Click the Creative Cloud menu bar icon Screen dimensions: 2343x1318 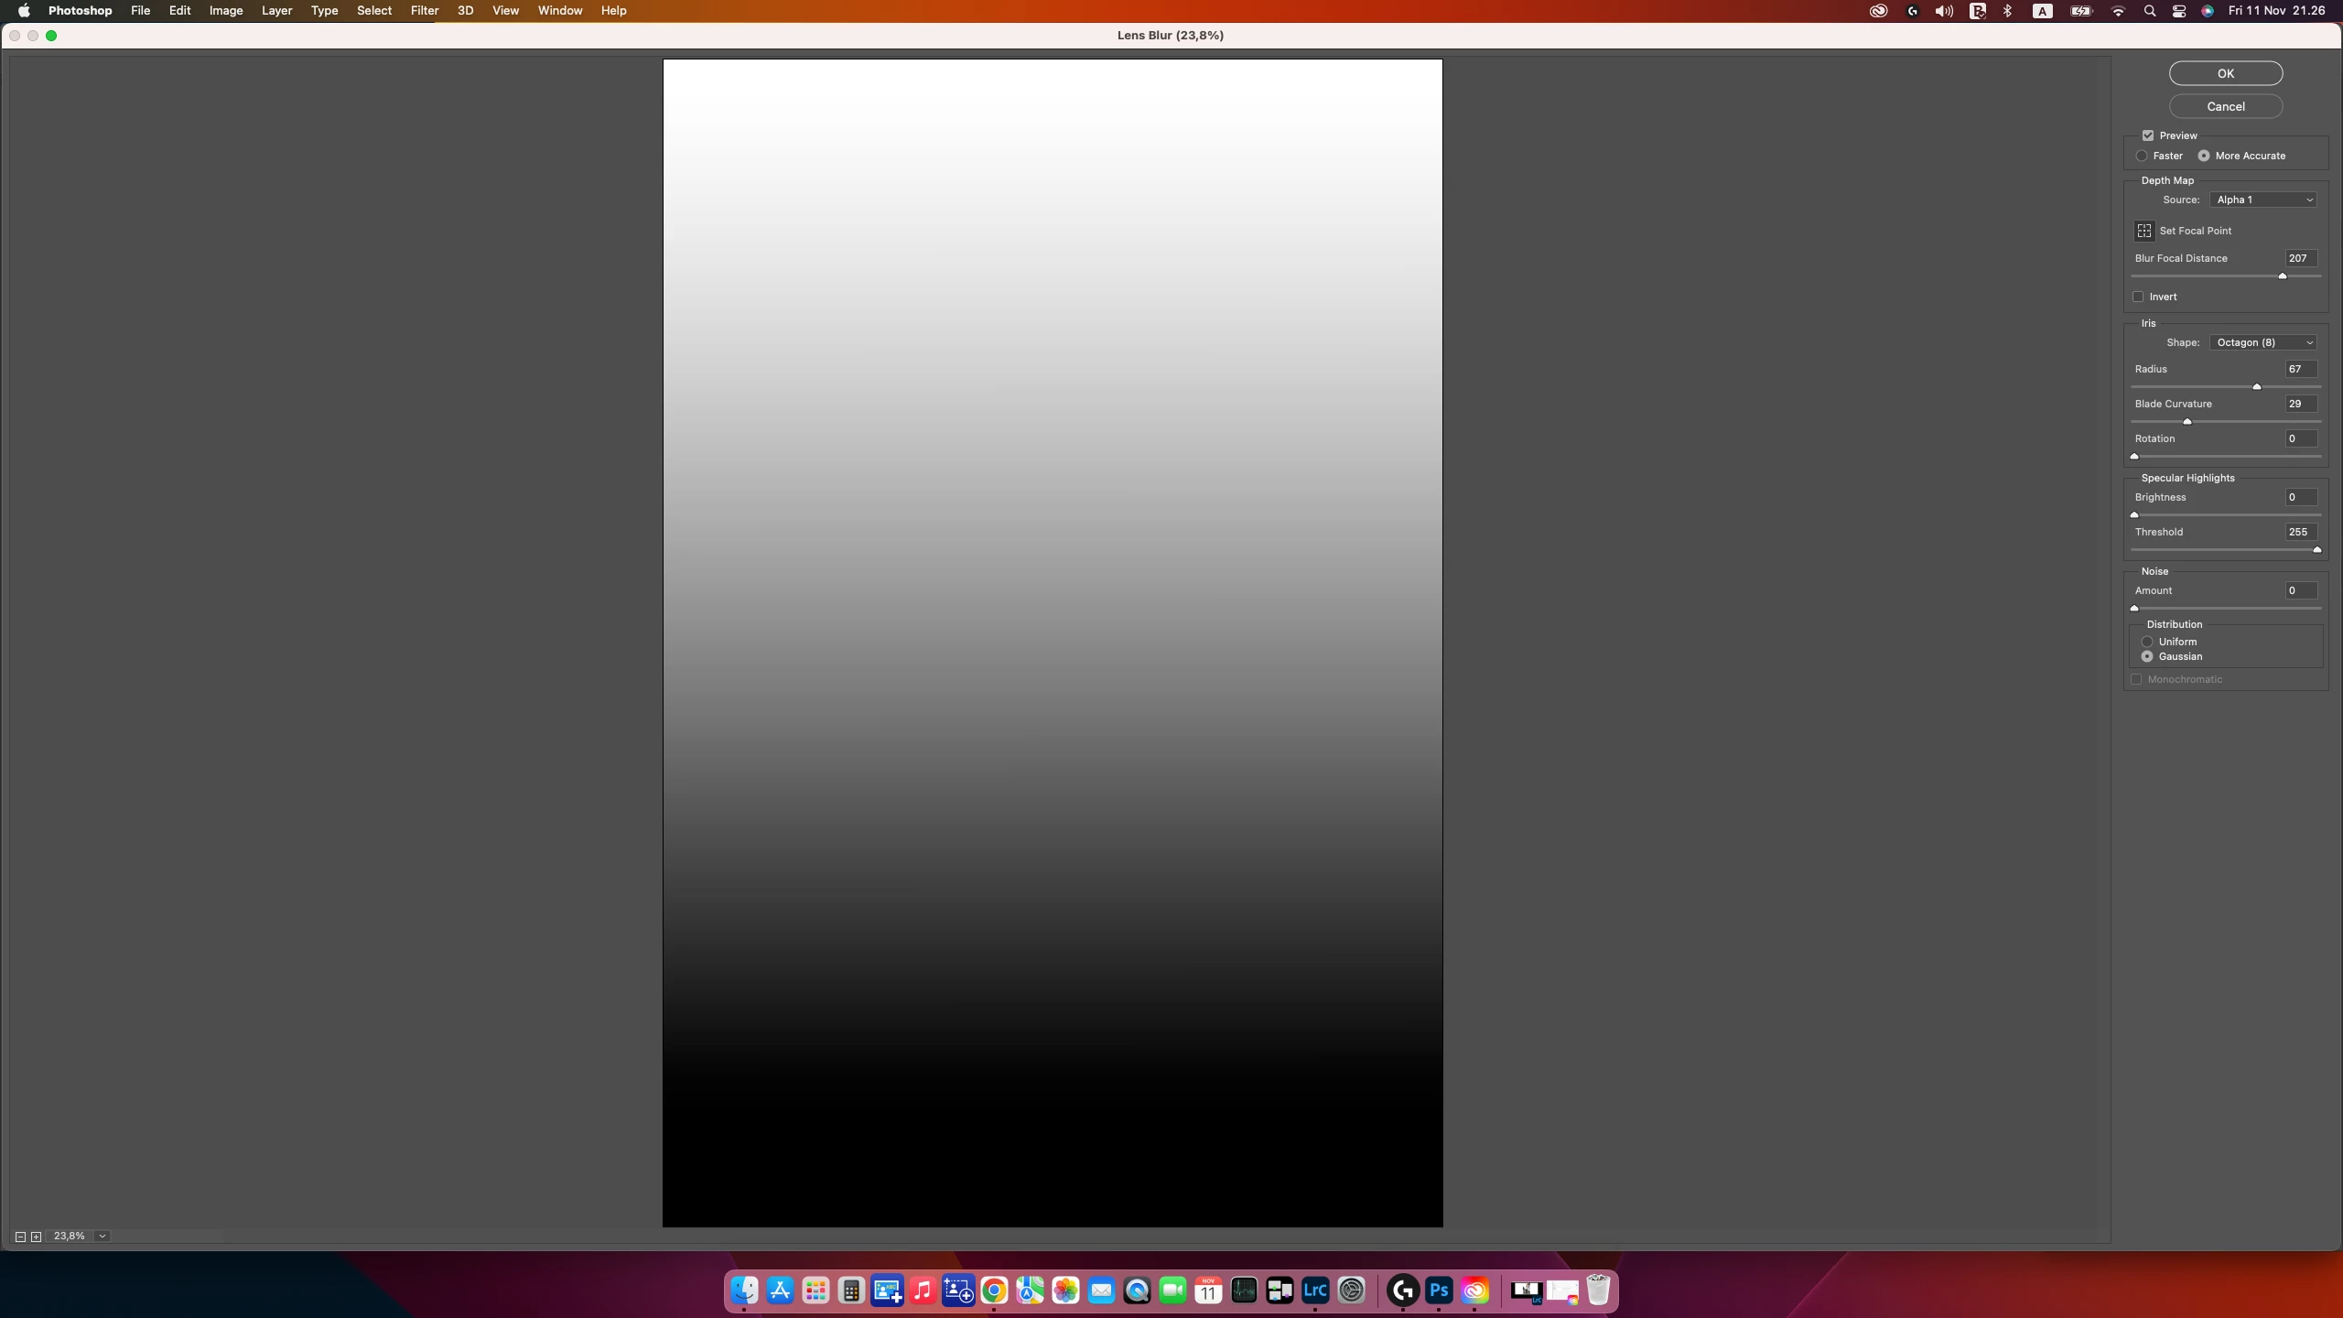click(x=1878, y=11)
